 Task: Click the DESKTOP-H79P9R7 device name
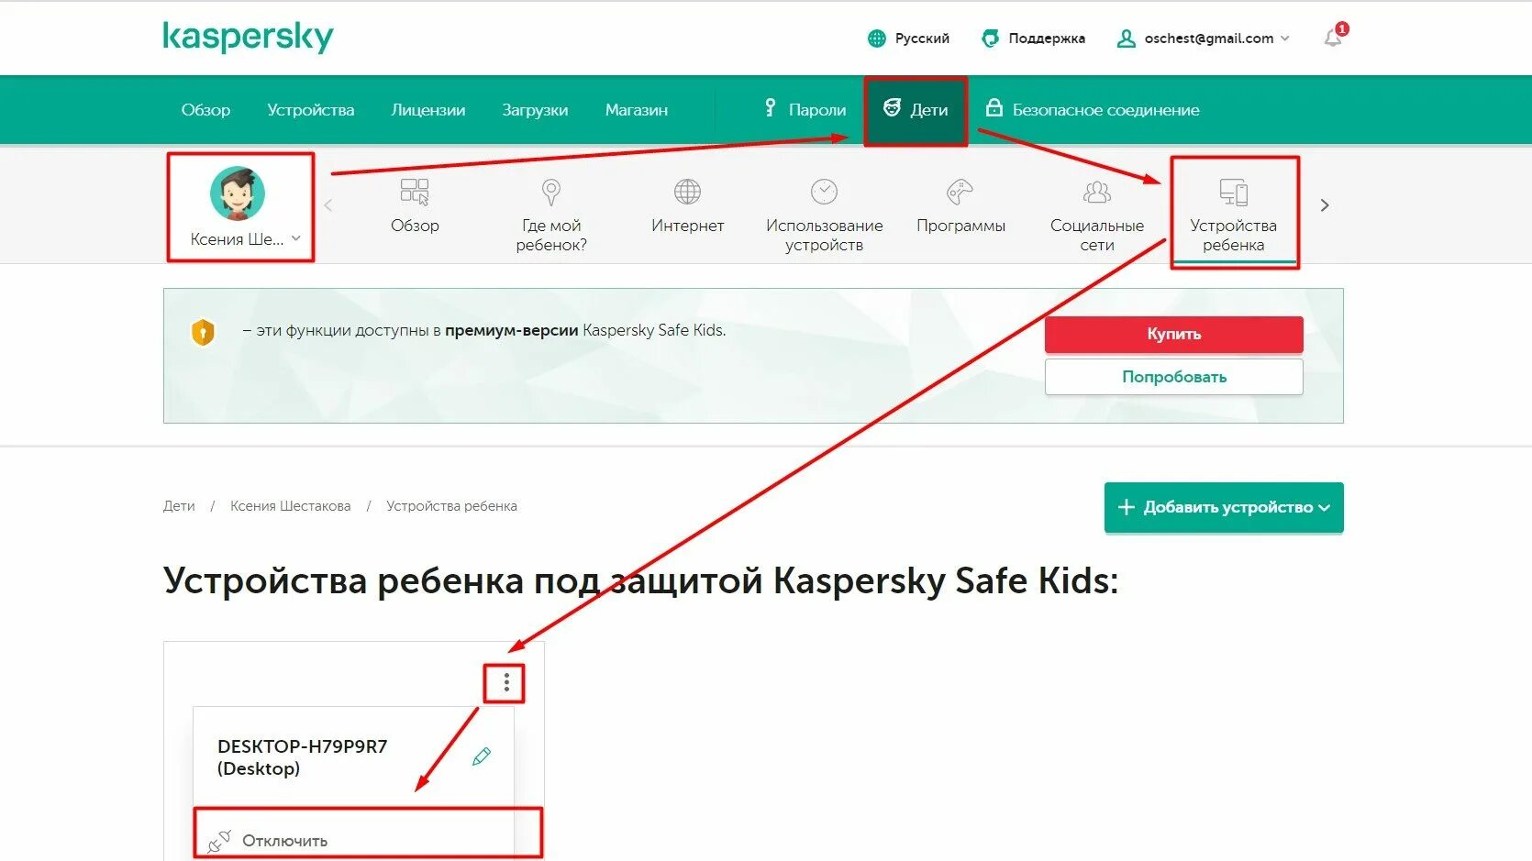(x=302, y=757)
